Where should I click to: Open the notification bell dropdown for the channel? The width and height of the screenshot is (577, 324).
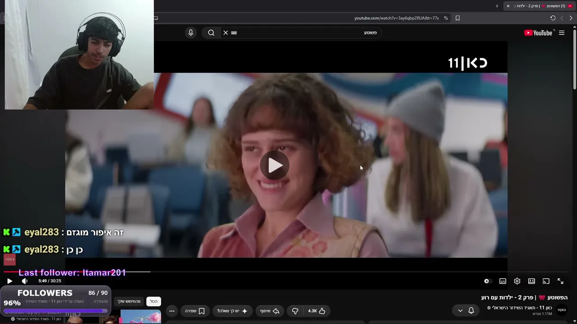(466, 310)
